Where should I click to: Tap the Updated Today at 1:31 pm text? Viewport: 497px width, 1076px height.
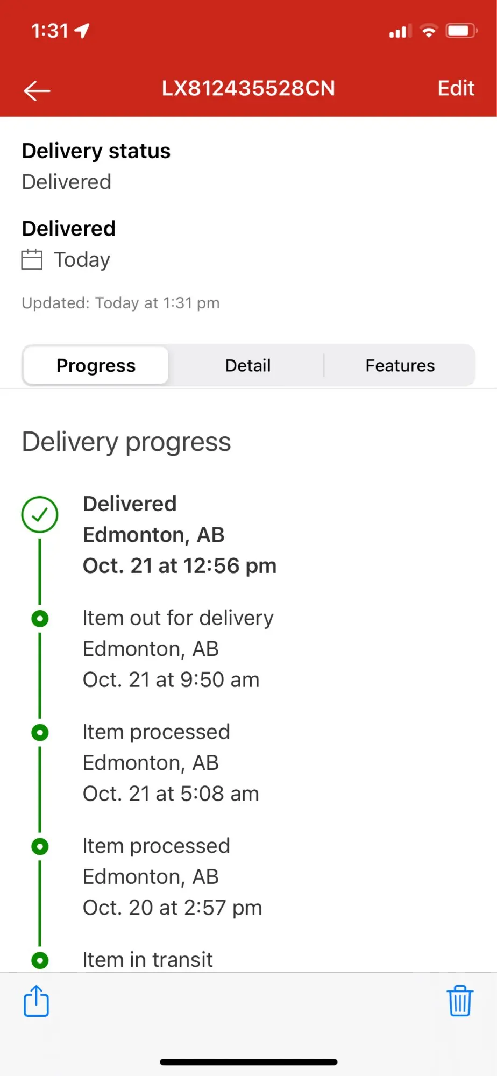coord(121,303)
